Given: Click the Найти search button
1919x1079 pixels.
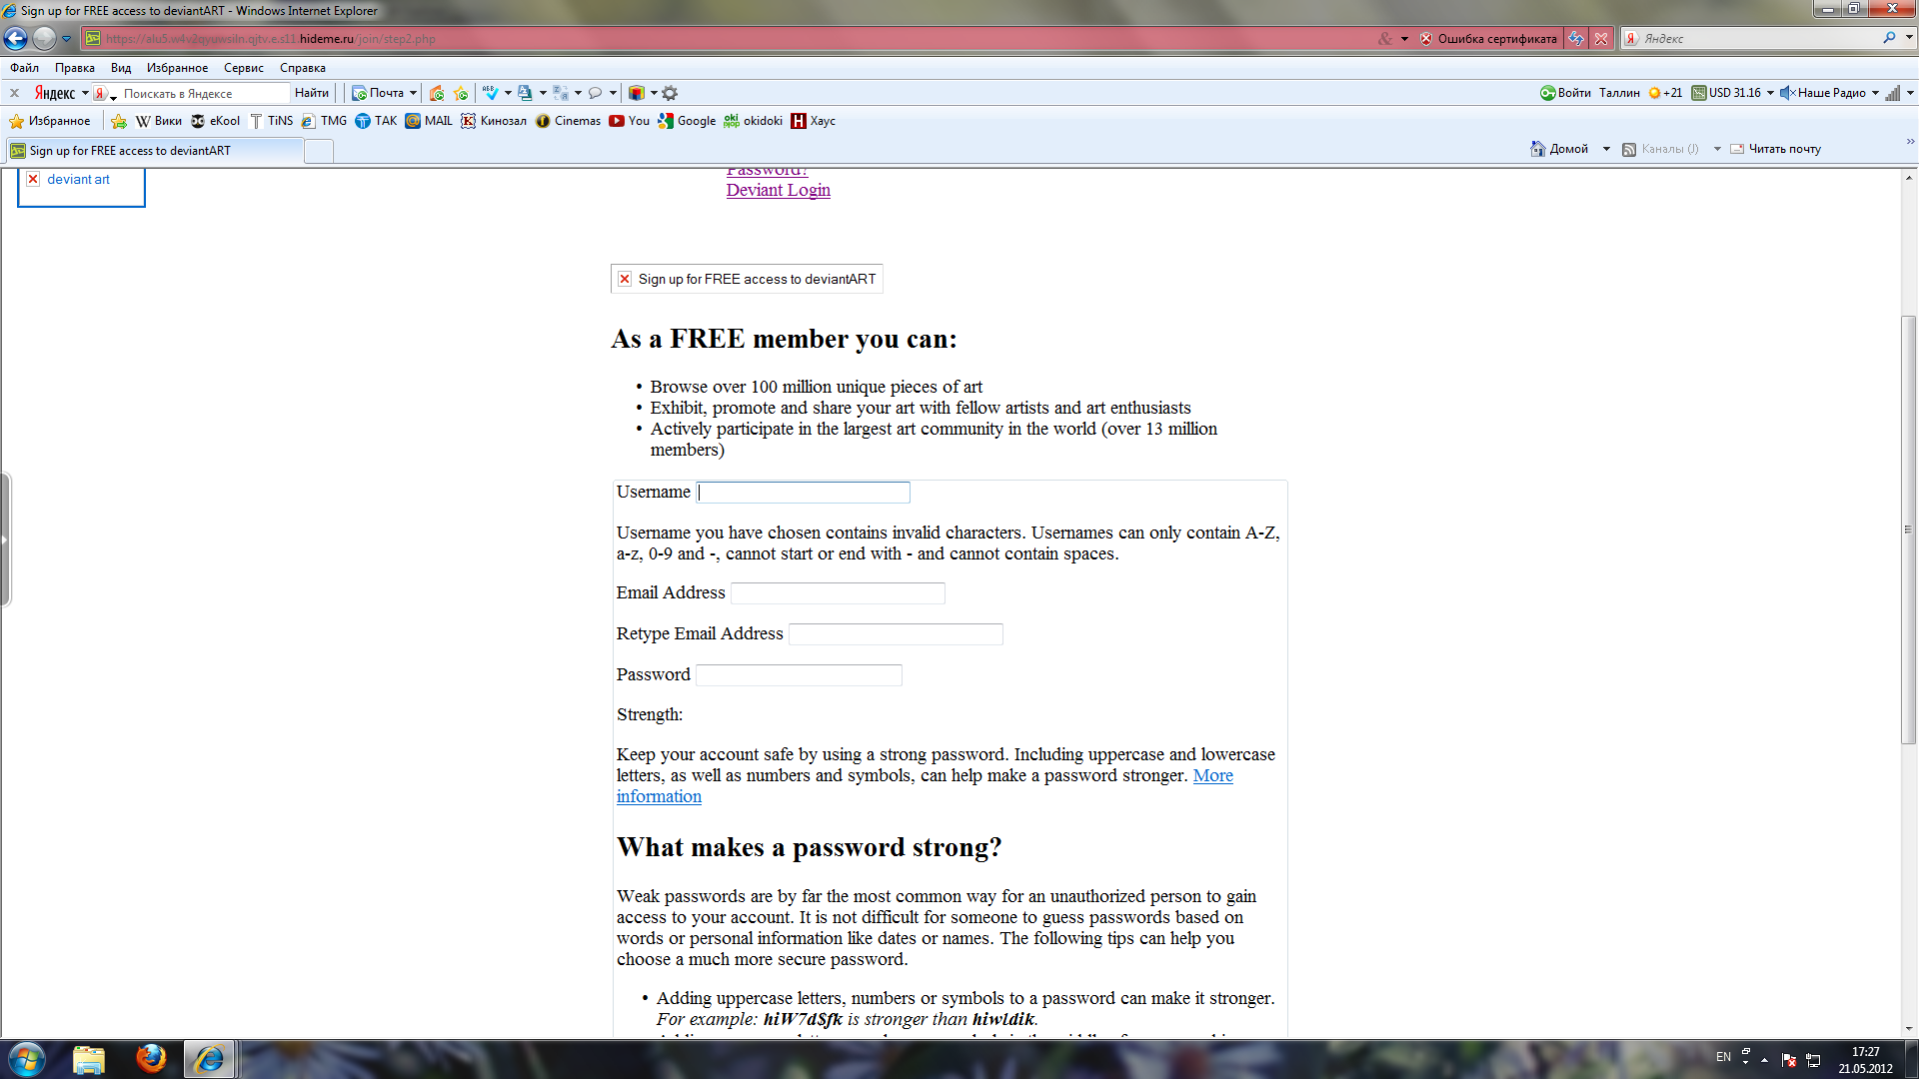Looking at the screenshot, I should [312, 93].
